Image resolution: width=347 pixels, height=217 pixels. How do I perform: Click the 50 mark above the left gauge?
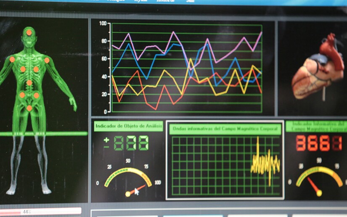[x=128, y=161]
